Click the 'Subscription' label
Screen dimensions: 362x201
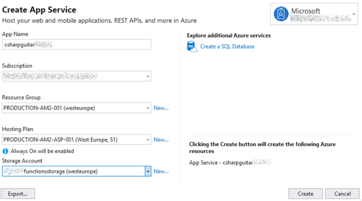[x=17, y=66]
